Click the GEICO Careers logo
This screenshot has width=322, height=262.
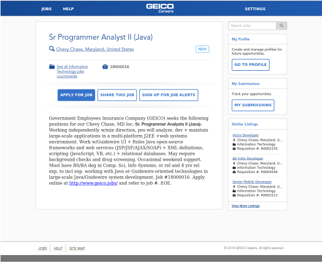tap(160, 8)
